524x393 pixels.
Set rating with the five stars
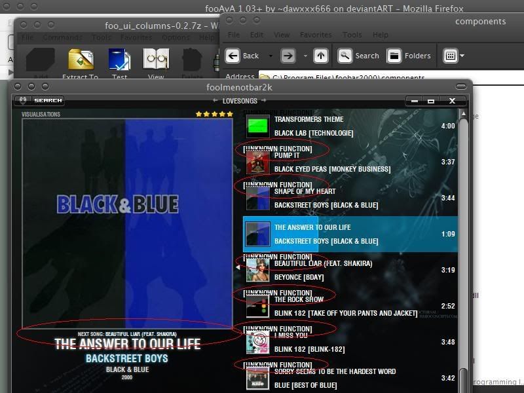214,114
